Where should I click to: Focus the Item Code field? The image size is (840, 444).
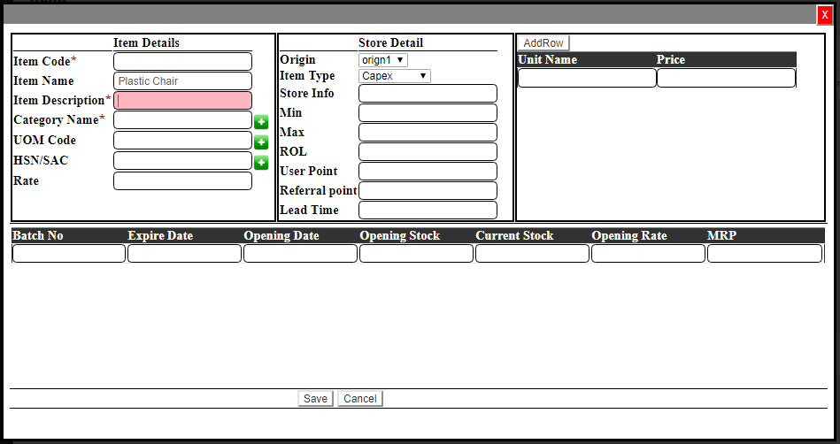click(x=182, y=62)
